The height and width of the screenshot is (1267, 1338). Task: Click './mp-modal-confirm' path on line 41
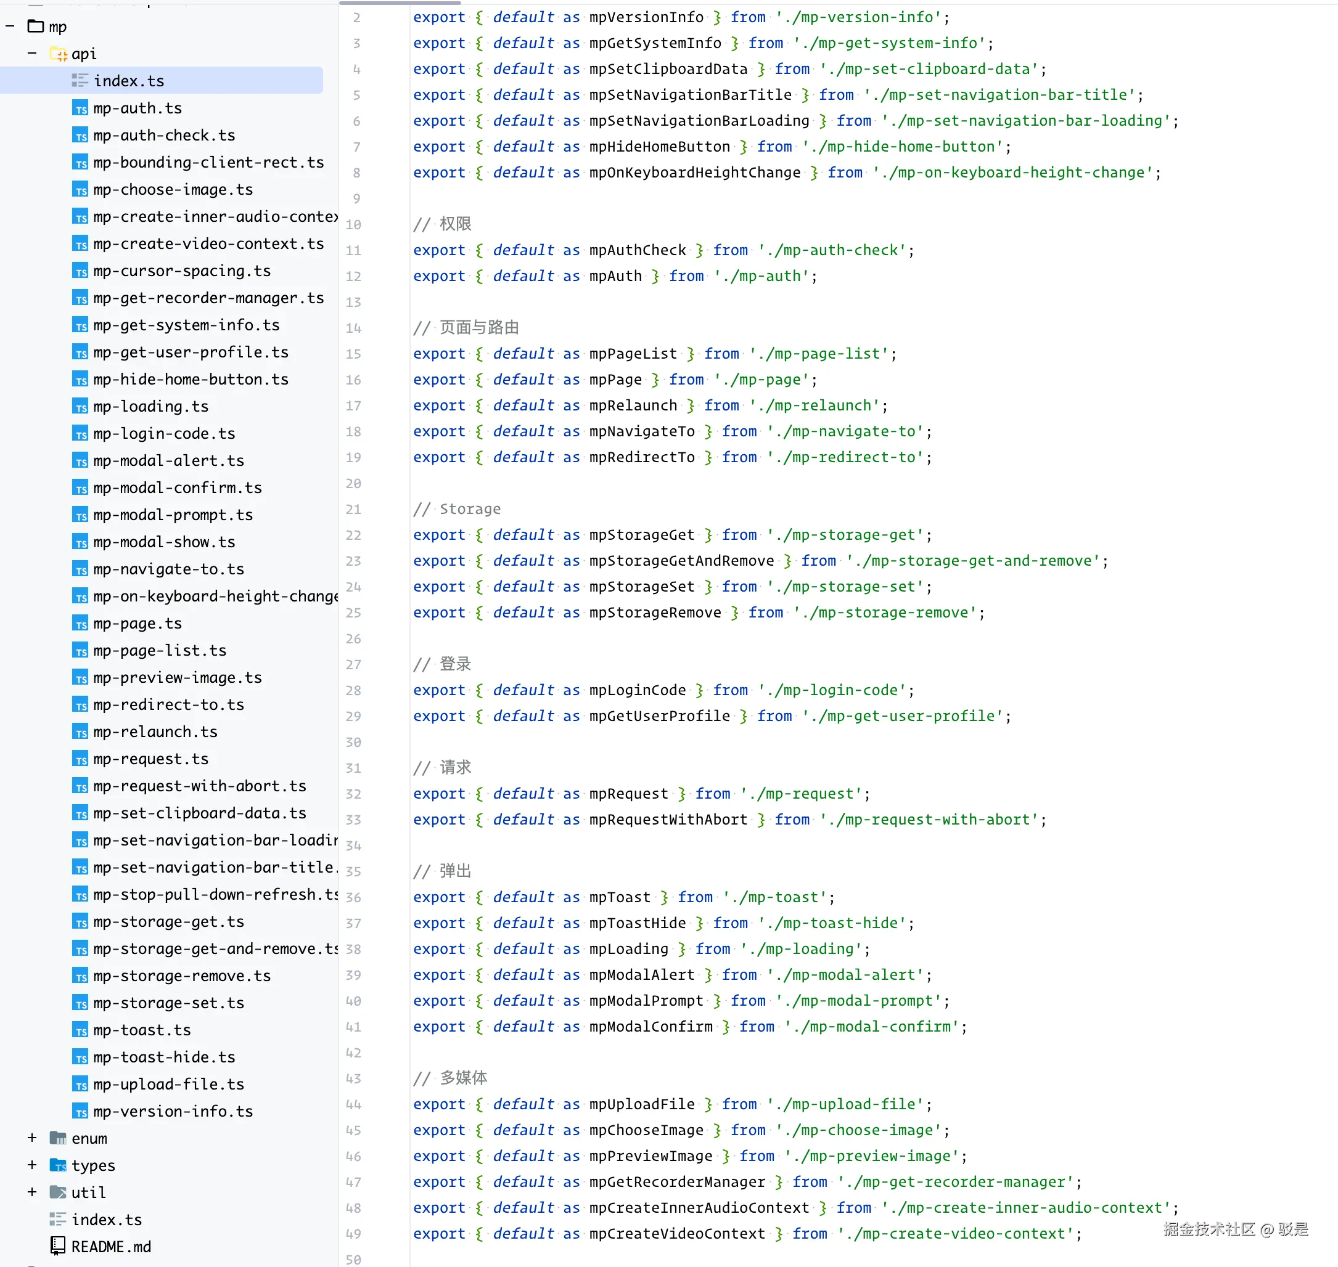(x=872, y=1027)
